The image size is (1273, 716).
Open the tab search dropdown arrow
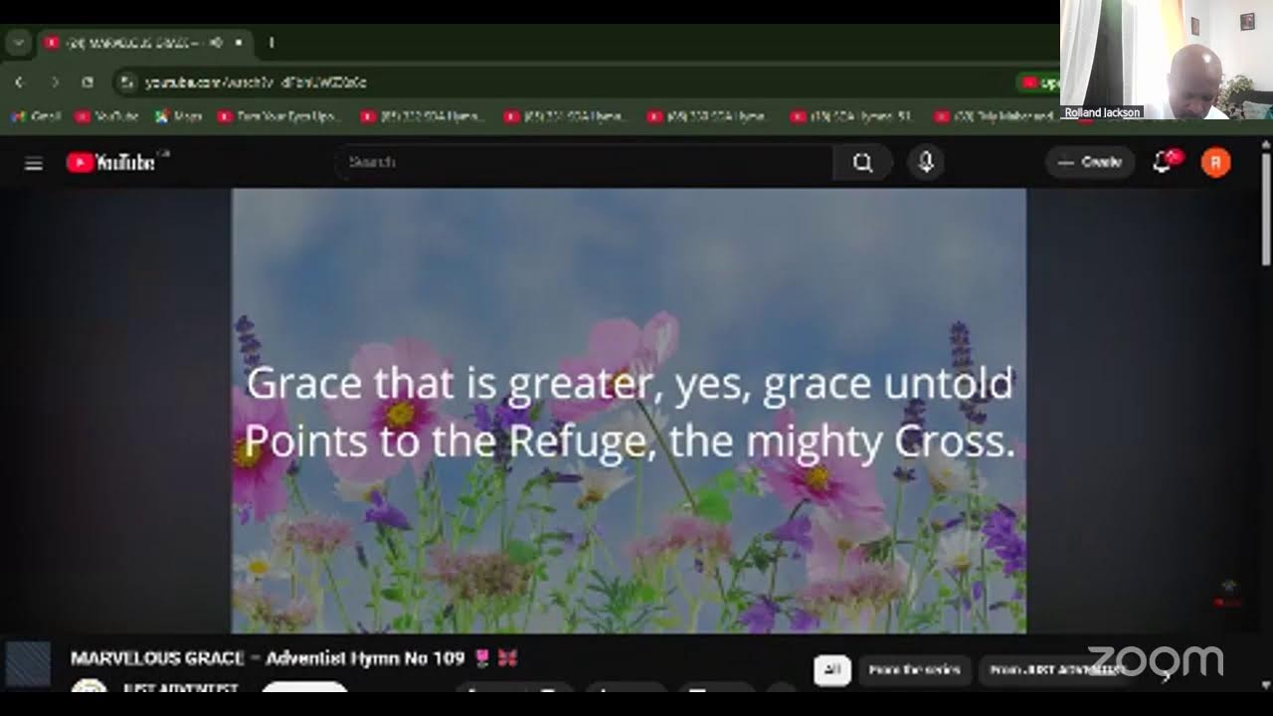(x=18, y=43)
